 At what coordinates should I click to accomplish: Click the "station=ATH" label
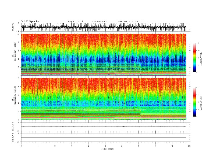coord(100,21)
